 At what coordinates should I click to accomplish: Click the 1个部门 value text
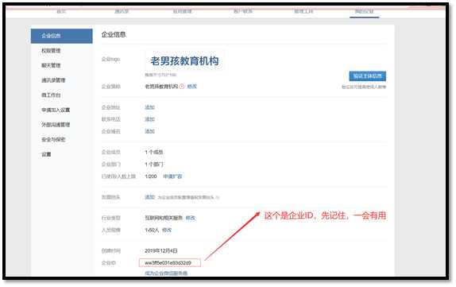pos(154,165)
